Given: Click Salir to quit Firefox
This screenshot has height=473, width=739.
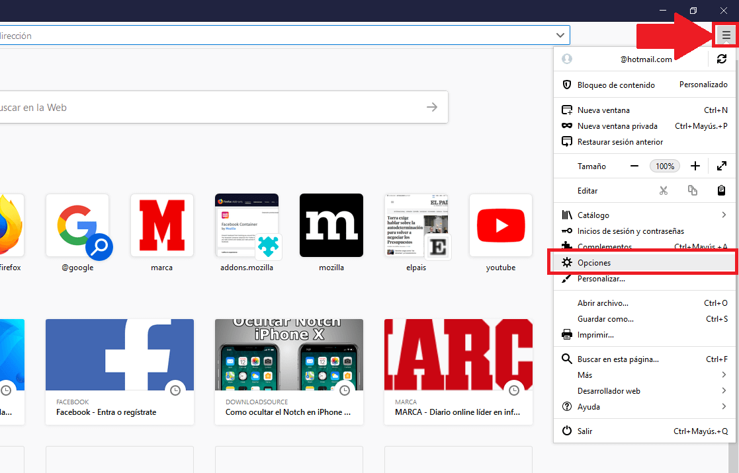Looking at the screenshot, I should point(644,431).
